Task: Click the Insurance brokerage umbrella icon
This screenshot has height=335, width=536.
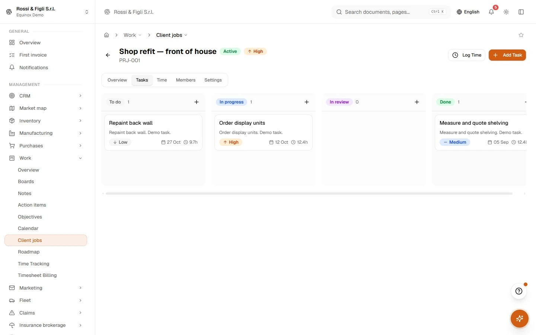Action: [12, 325]
